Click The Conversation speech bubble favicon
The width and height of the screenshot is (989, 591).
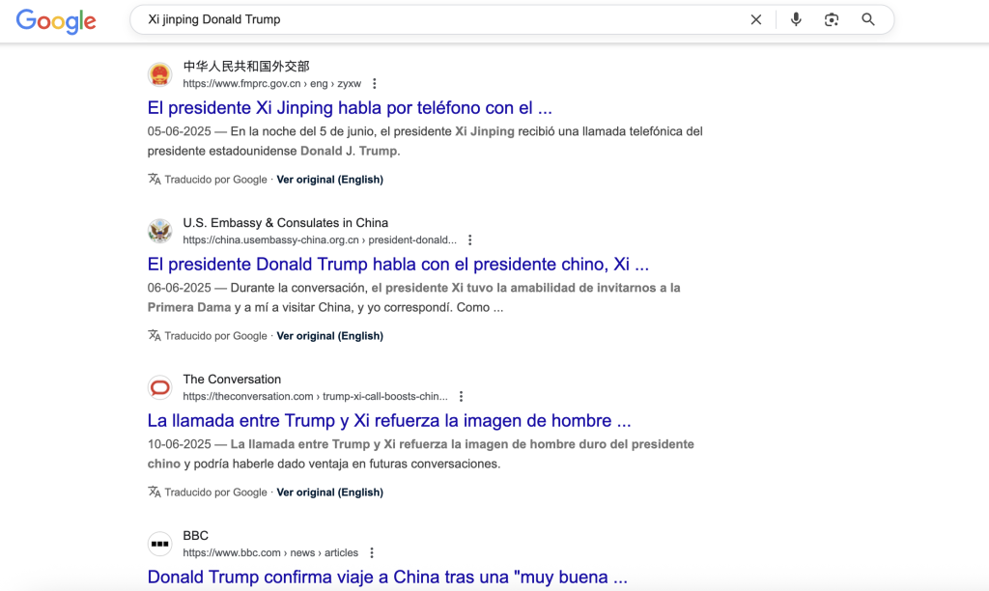(159, 387)
